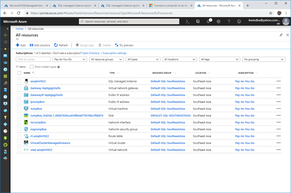This screenshot has width=291, height=193.
Task: Click the Favorites star in sidebar
Action: 6,49
